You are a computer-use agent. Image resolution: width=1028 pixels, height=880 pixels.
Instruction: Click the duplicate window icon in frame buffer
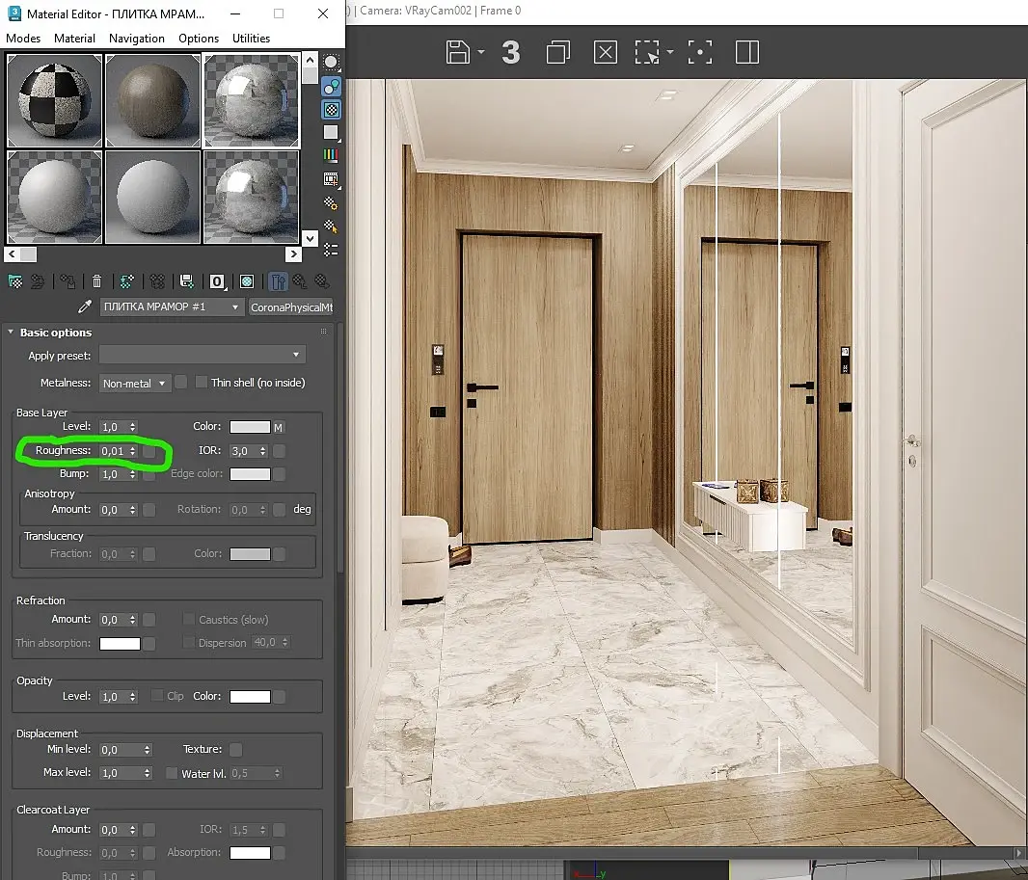coord(558,52)
